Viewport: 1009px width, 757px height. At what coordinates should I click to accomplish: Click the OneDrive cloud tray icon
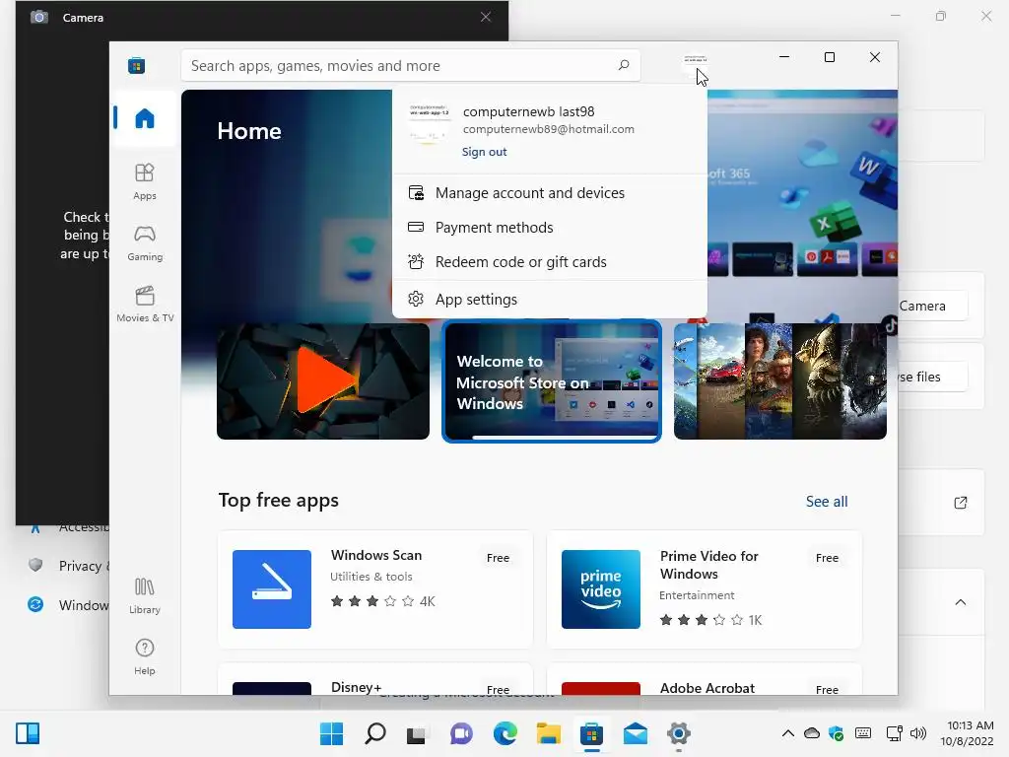812,733
